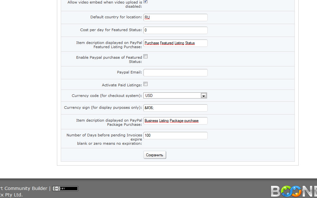This screenshot has width=317, height=198.
Task: Click the Boonex logo in footer
Action: 294,191
